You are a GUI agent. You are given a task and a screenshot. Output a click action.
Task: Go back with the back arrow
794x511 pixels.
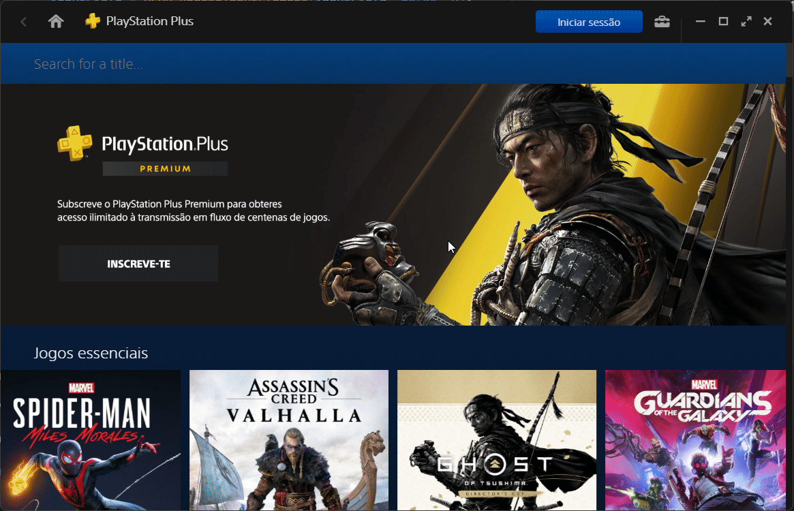pos(23,22)
